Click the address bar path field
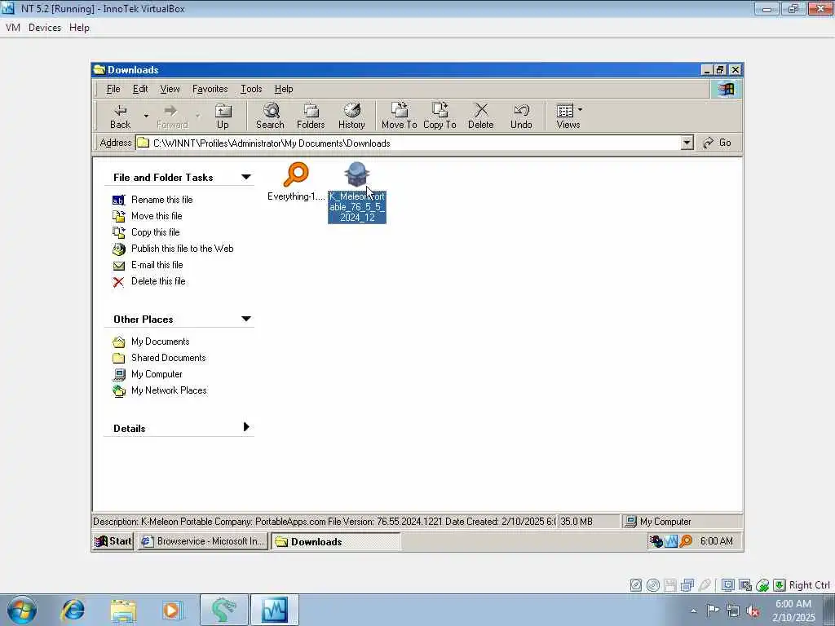The height and width of the screenshot is (626, 835). coord(409,143)
